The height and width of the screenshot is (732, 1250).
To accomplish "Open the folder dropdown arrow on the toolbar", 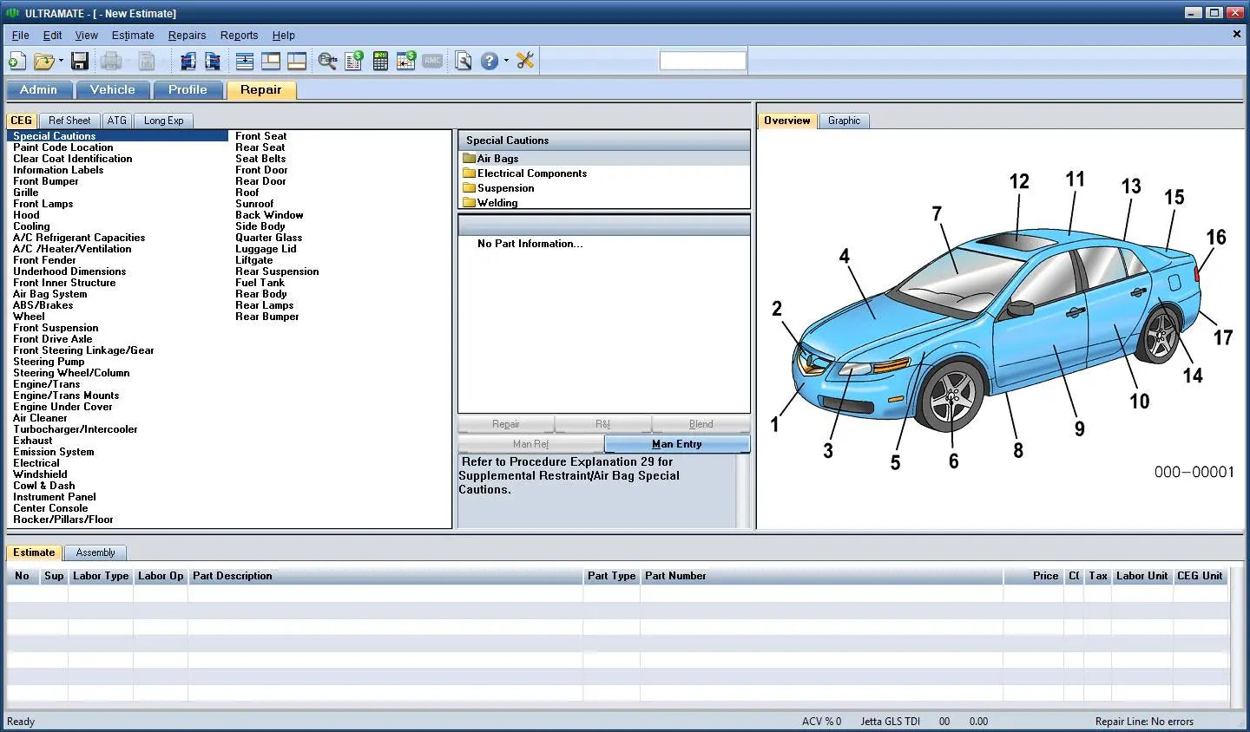I will click(x=59, y=61).
